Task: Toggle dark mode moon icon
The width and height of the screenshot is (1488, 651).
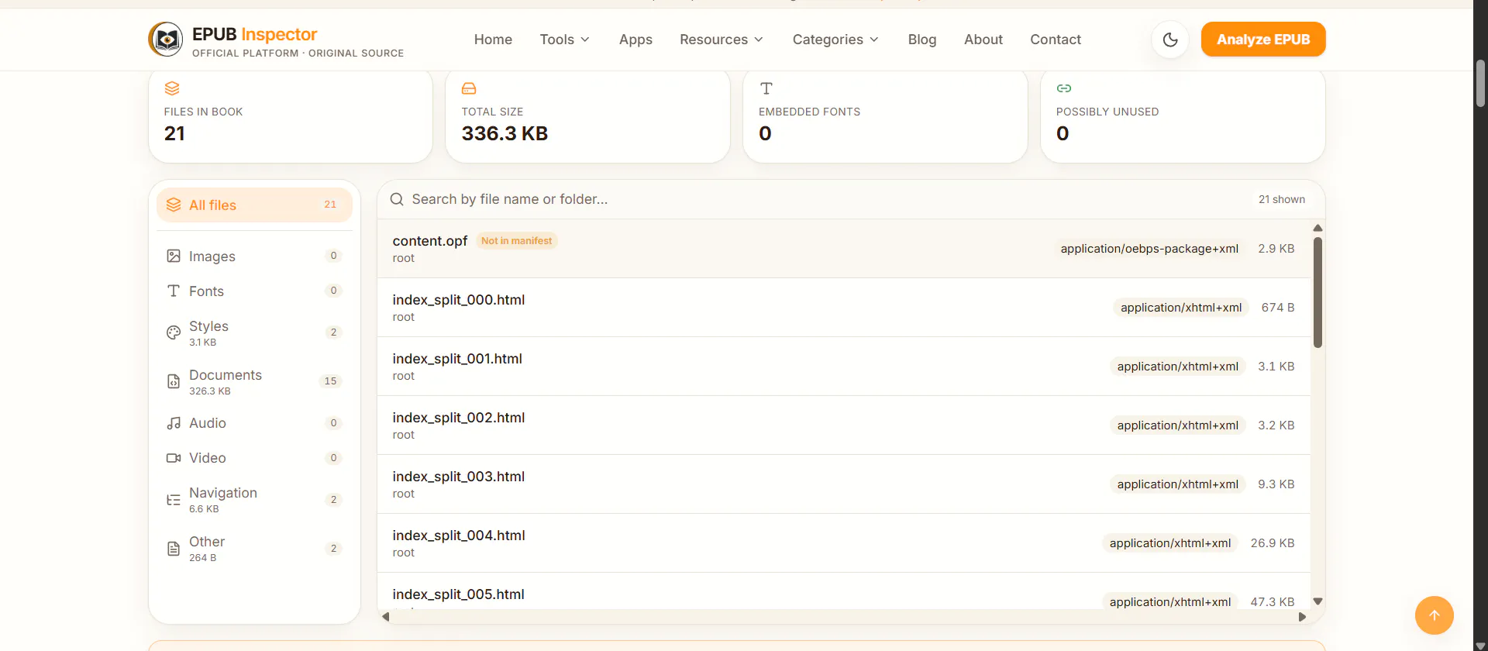Action: click(1170, 40)
